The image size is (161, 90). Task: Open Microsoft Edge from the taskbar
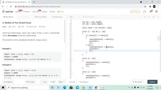point(65,87)
